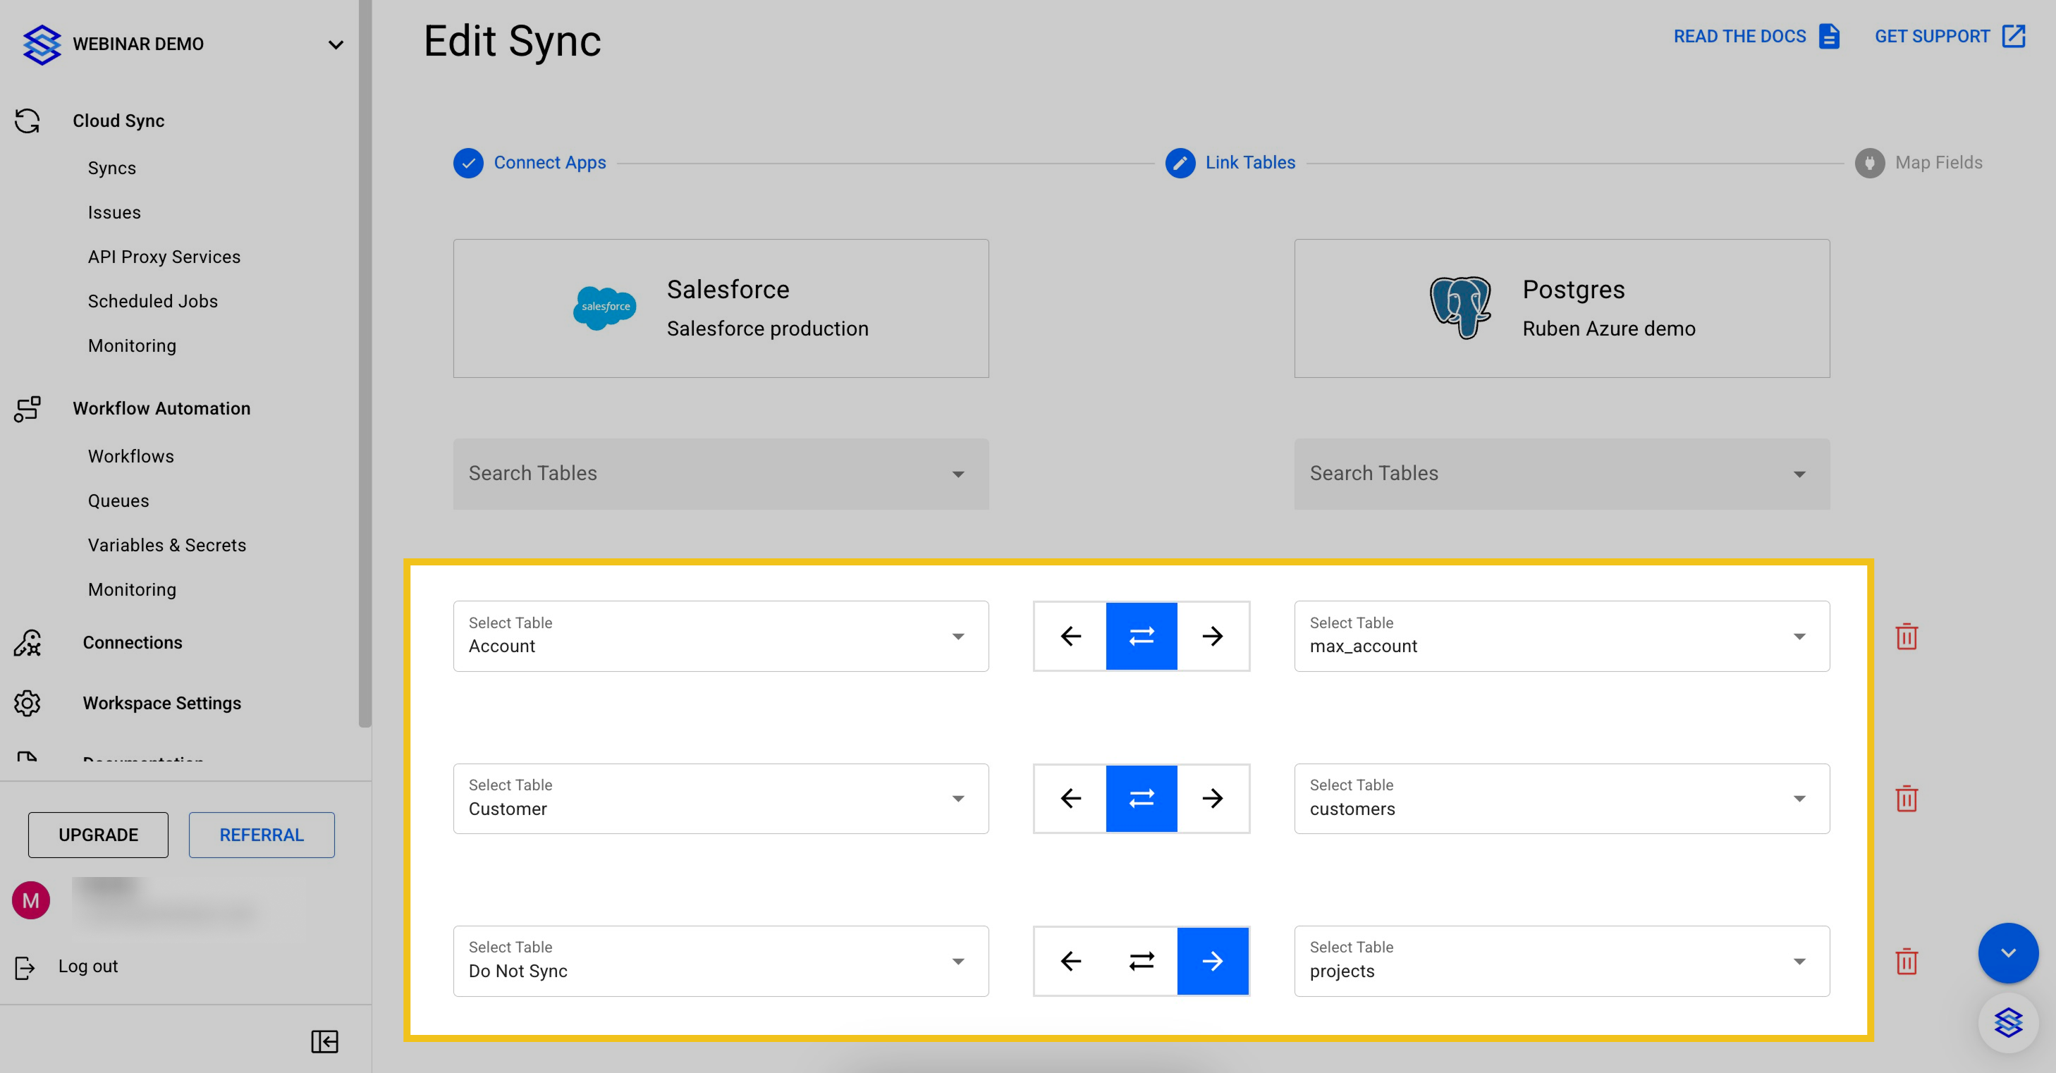Set Account row to left-arrow sync direction

point(1070,636)
